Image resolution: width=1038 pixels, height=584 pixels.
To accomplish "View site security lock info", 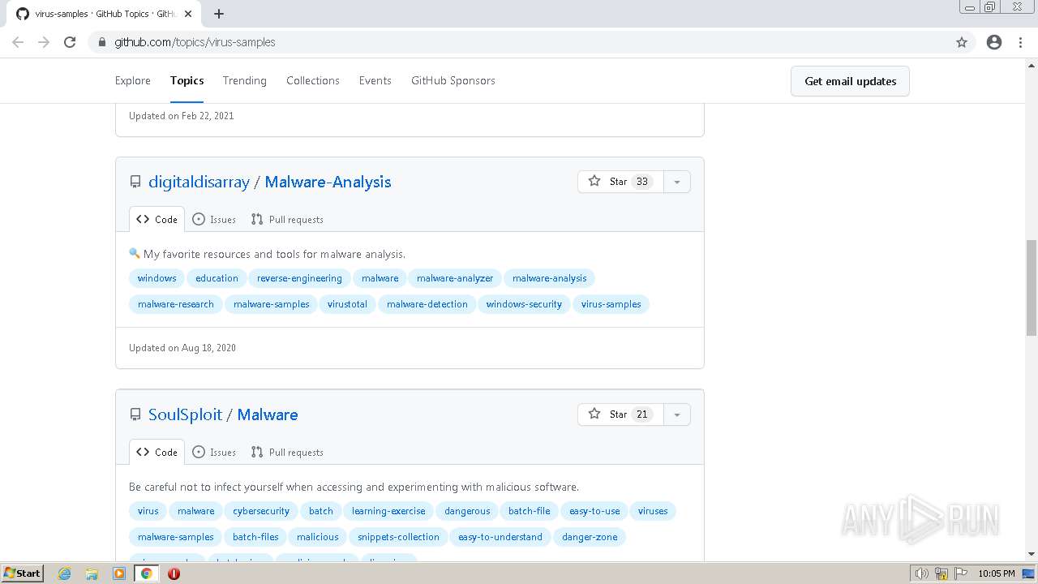I will [101, 42].
